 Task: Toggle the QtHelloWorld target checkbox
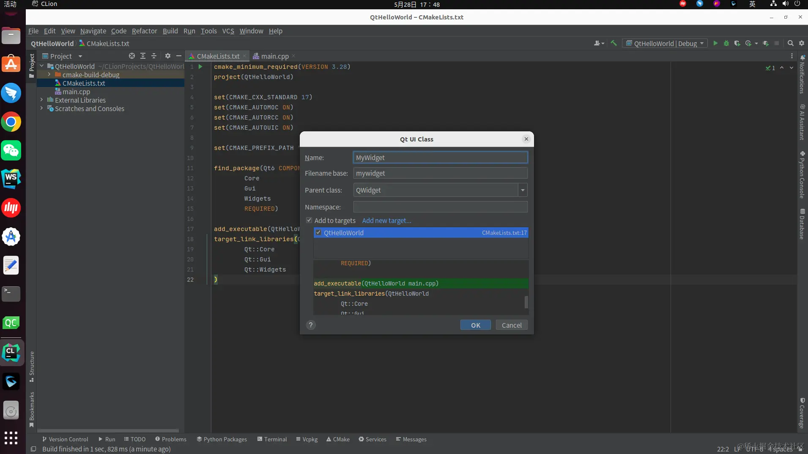318,233
